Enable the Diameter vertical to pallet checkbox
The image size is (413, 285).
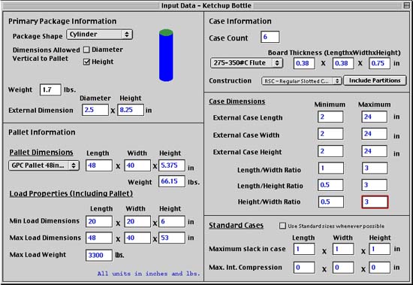tap(86, 50)
